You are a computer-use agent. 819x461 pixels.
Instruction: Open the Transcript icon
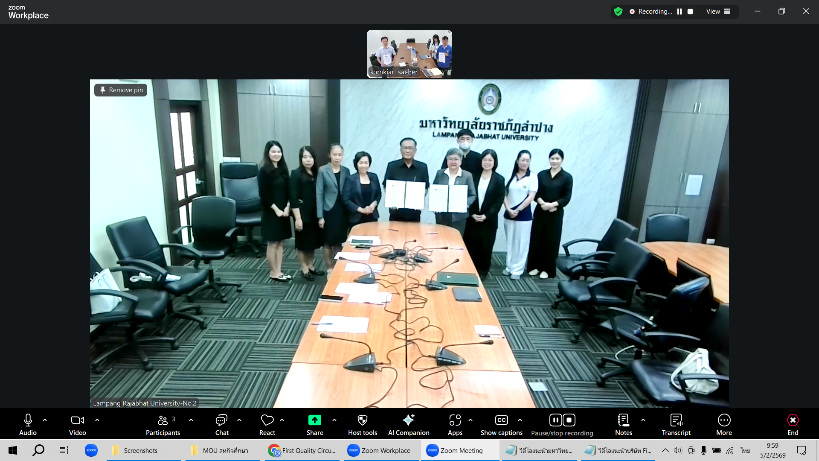coord(676,420)
